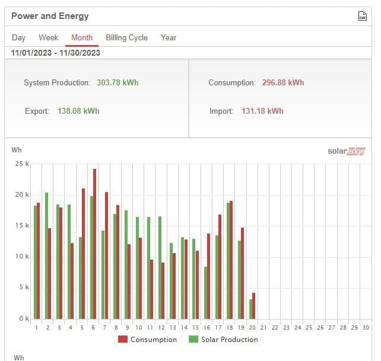Click the day 3 red consumption bar
Screen dimensions: 381x361
61,263
